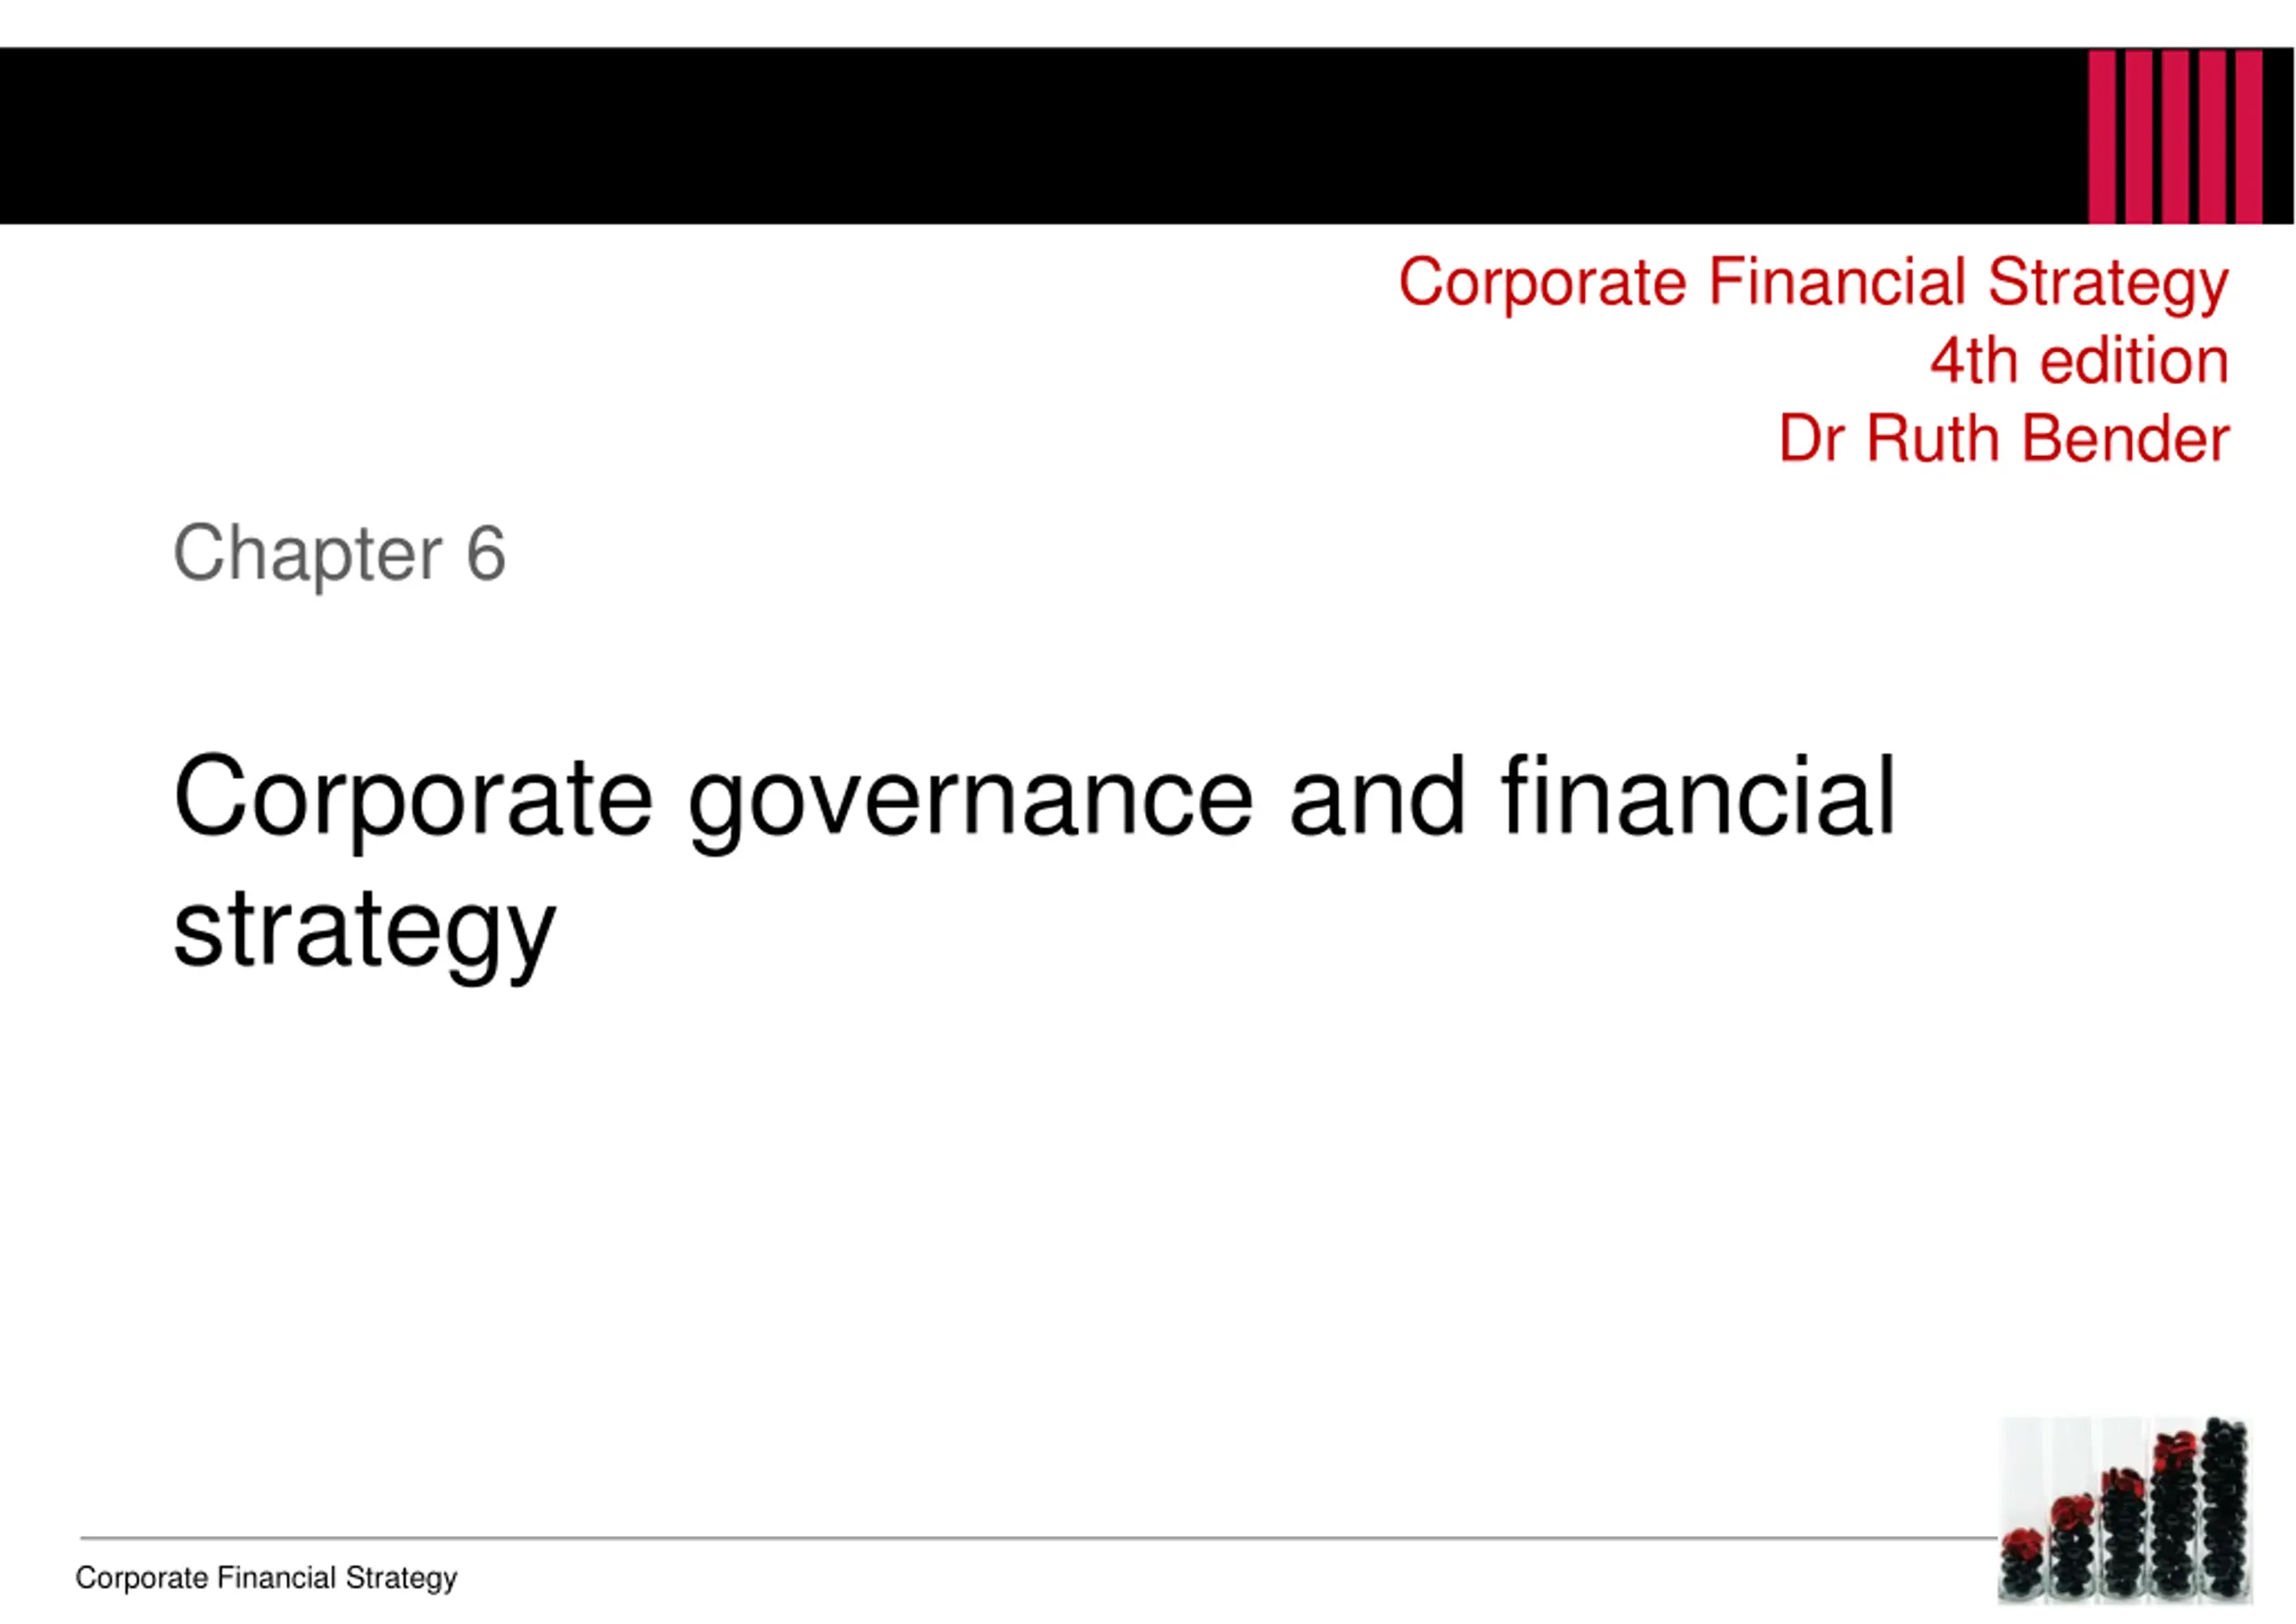Click the word 'strategy' in main title
This screenshot has width=2296, height=1624.
tap(364, 930)
